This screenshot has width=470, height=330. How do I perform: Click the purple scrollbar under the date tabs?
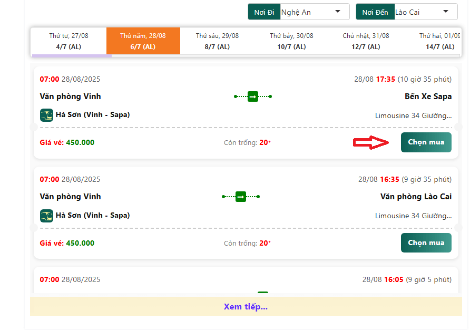pos(72,56)
